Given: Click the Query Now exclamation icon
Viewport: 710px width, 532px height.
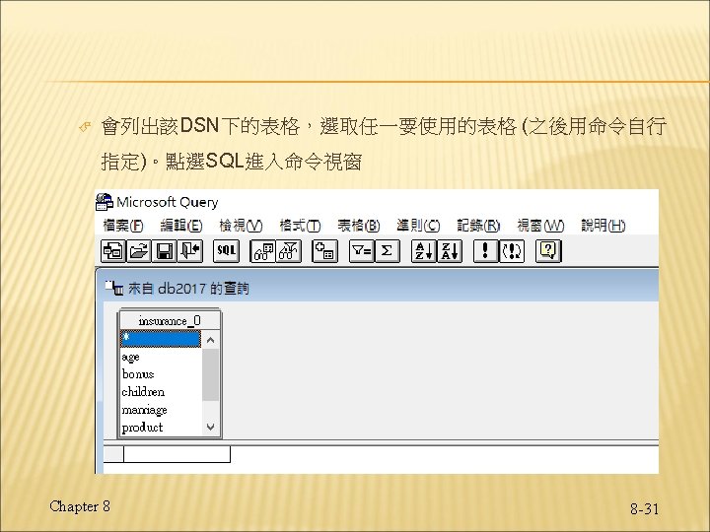Looking at the screenshot, I should tap(485, 251).
